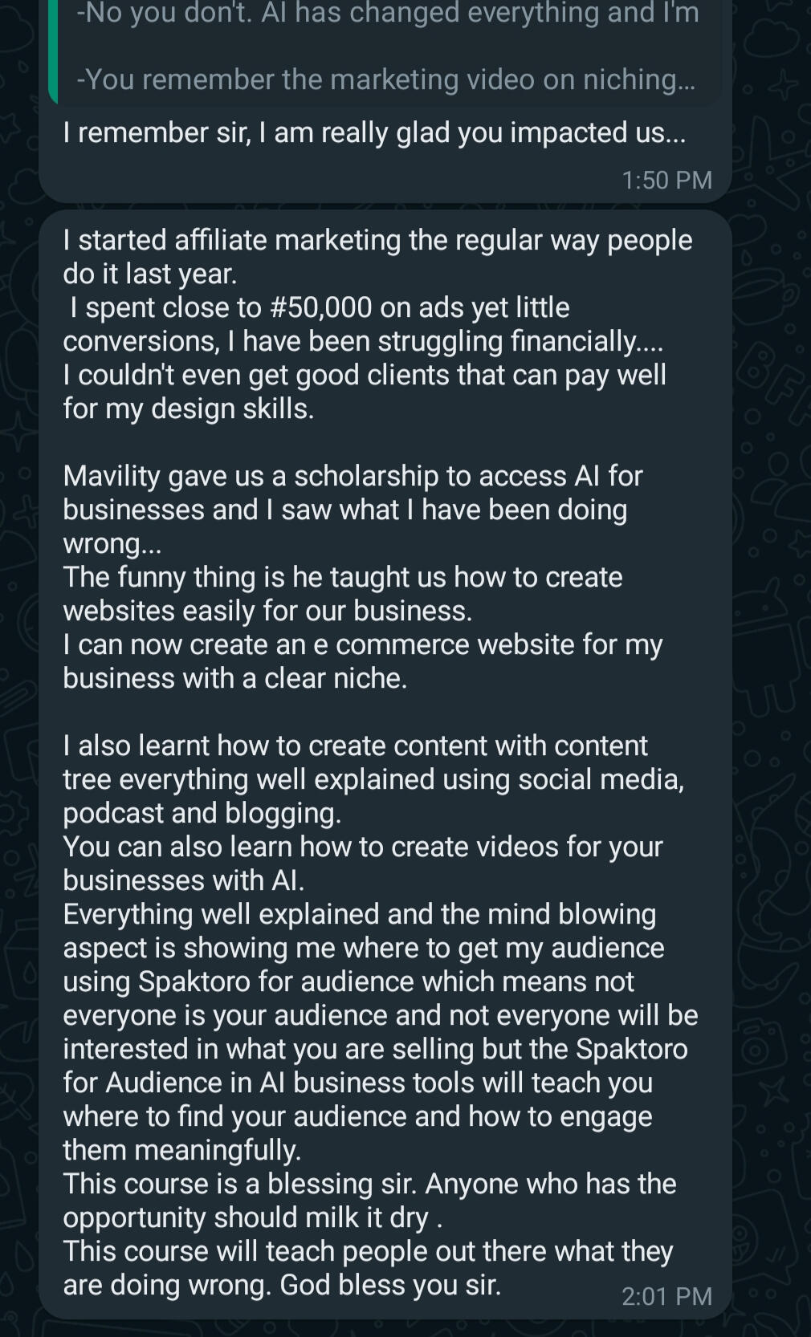Click the line "them meaningfully."

click(x=181, y=1150)
